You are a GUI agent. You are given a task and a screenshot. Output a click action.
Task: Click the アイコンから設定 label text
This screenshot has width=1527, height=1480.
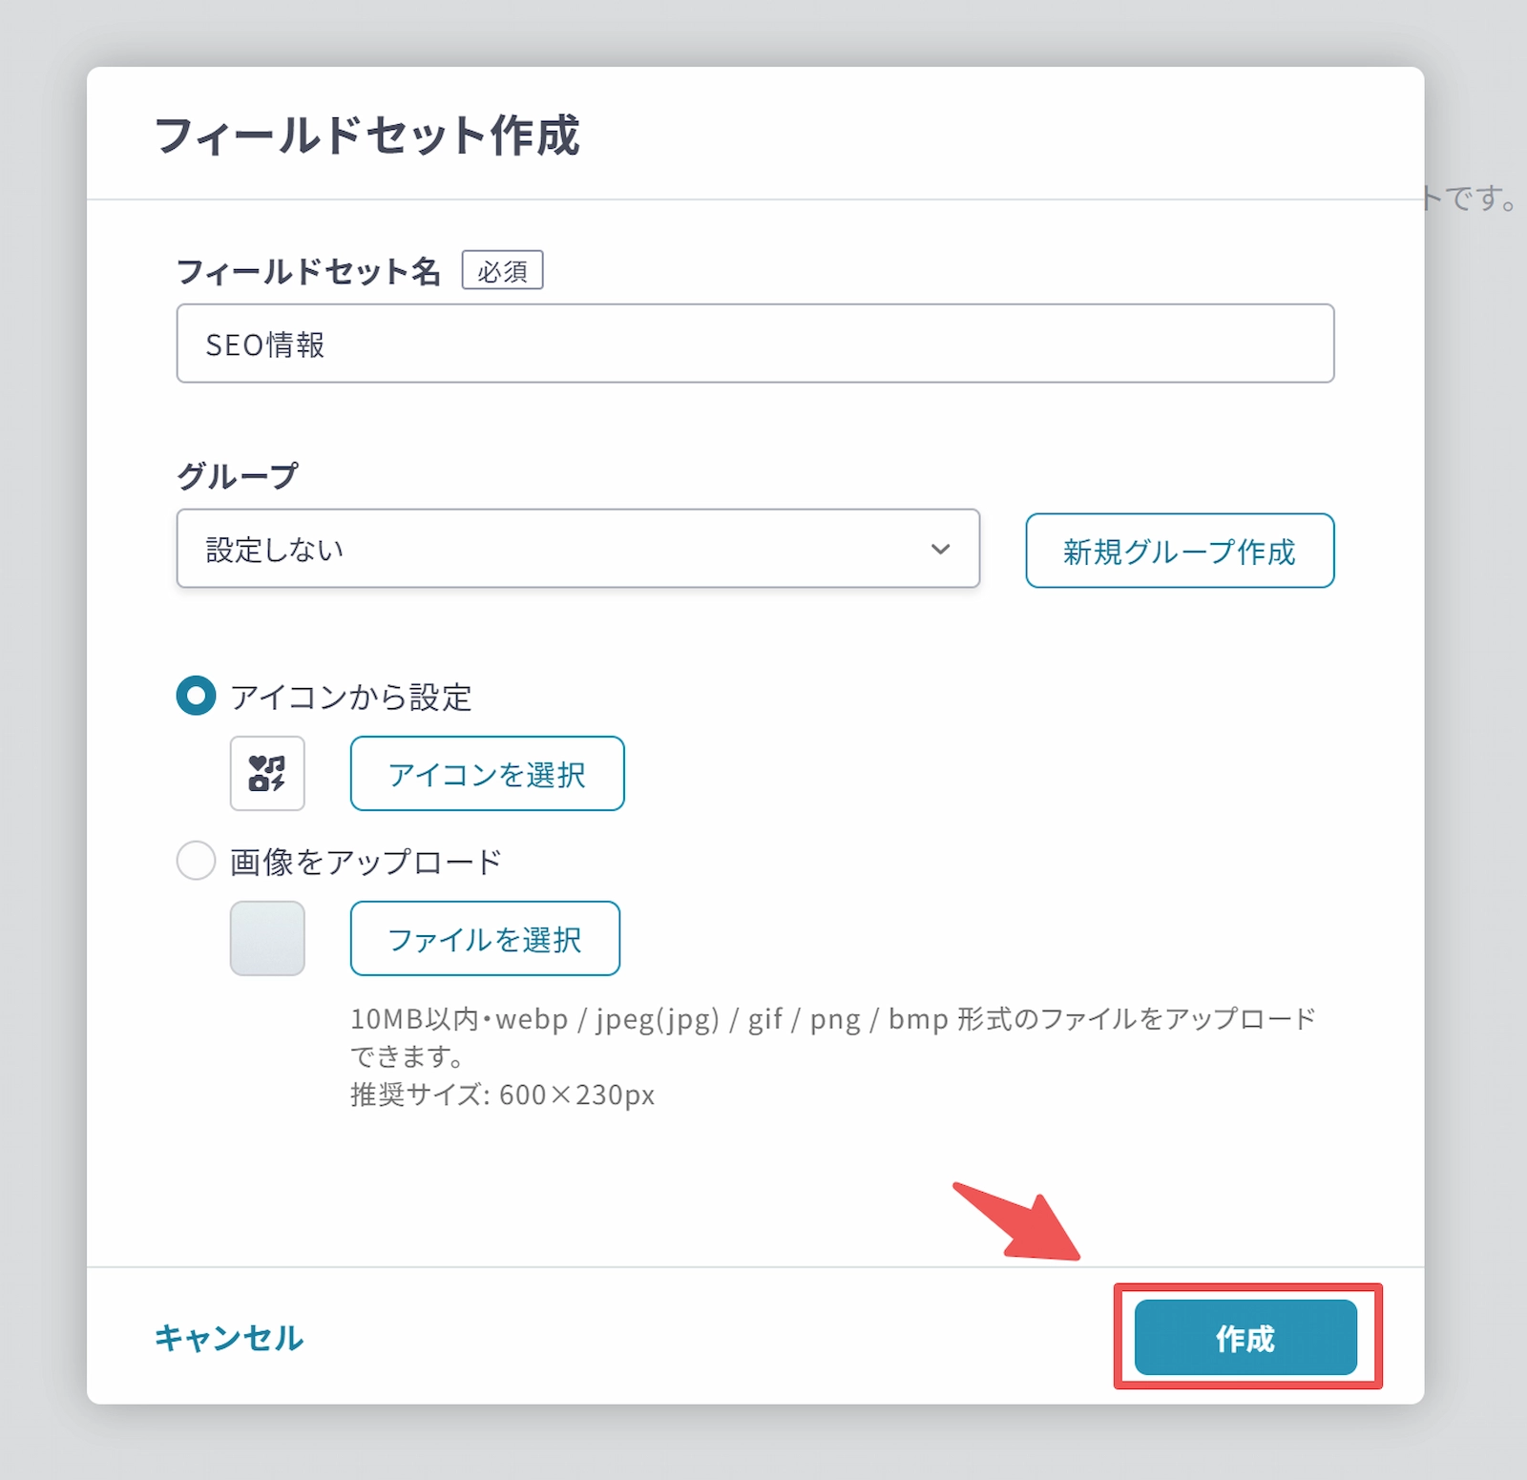click(x=351, y=698)
